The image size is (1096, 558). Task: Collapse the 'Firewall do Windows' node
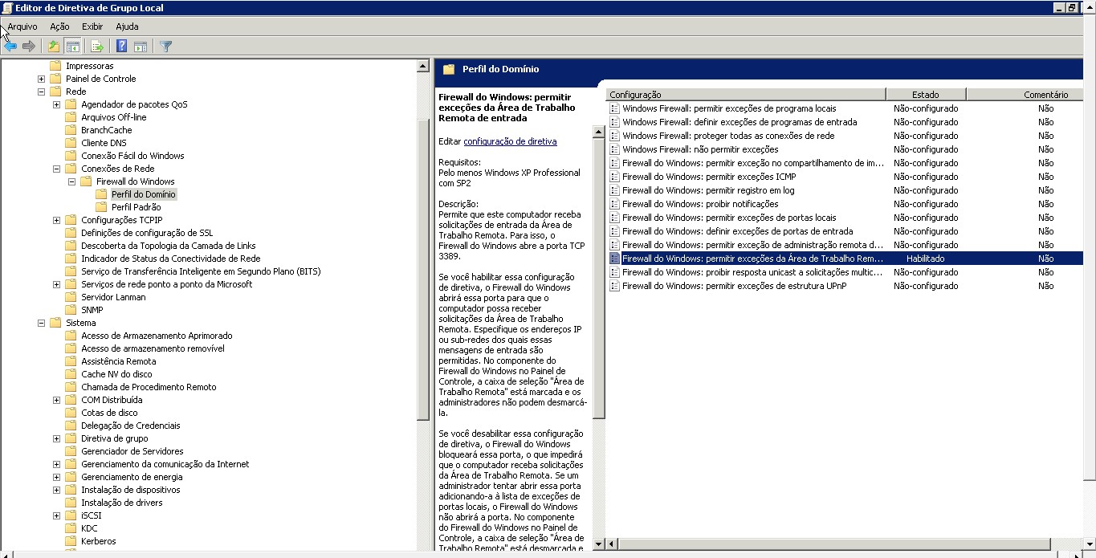click(x=71, y=181)
